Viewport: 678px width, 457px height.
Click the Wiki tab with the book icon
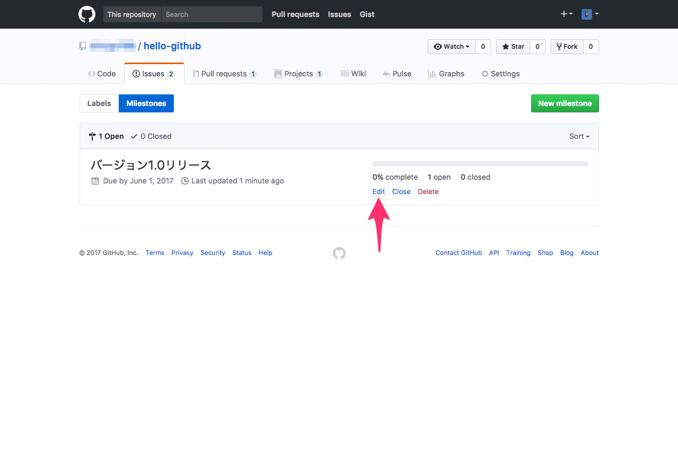pos(353,74)
